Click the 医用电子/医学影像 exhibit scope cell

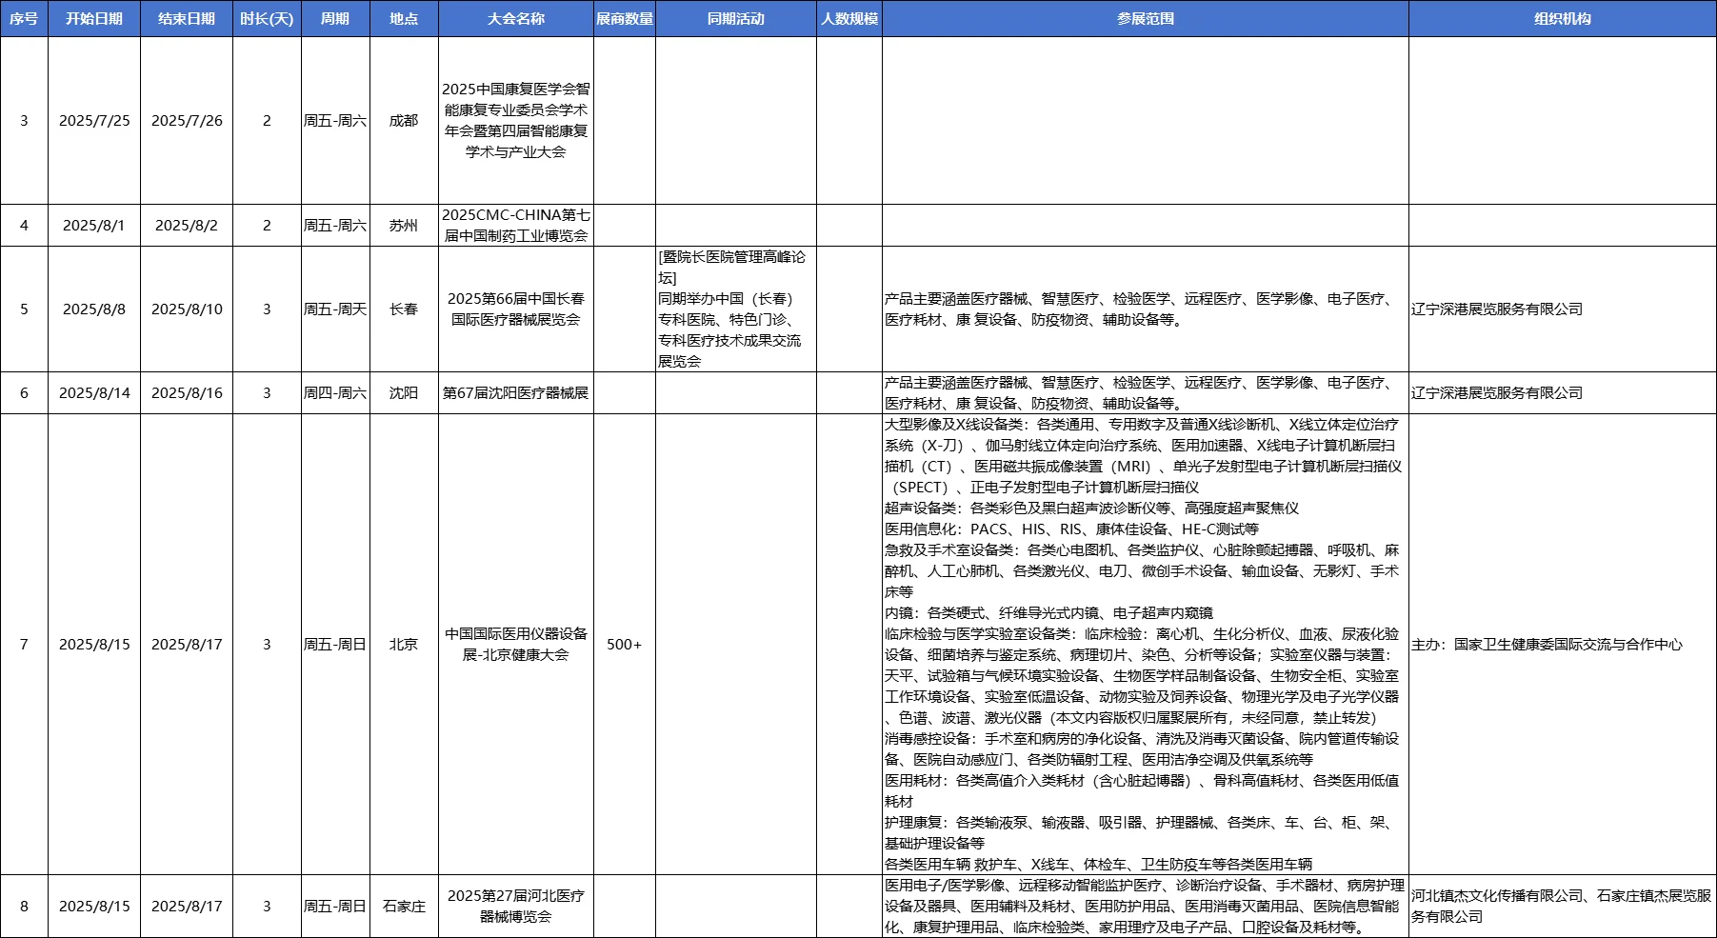pyautogui.click(x=1146, y=907)
